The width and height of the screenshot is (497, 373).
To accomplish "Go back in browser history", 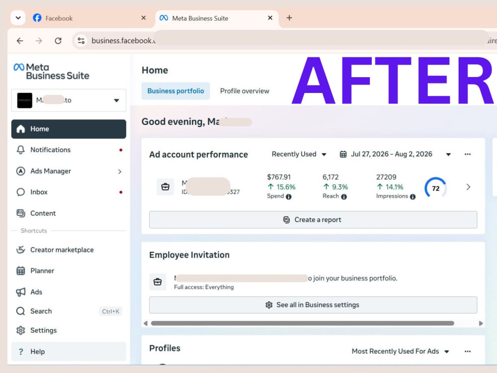I will tap(20, 41).
